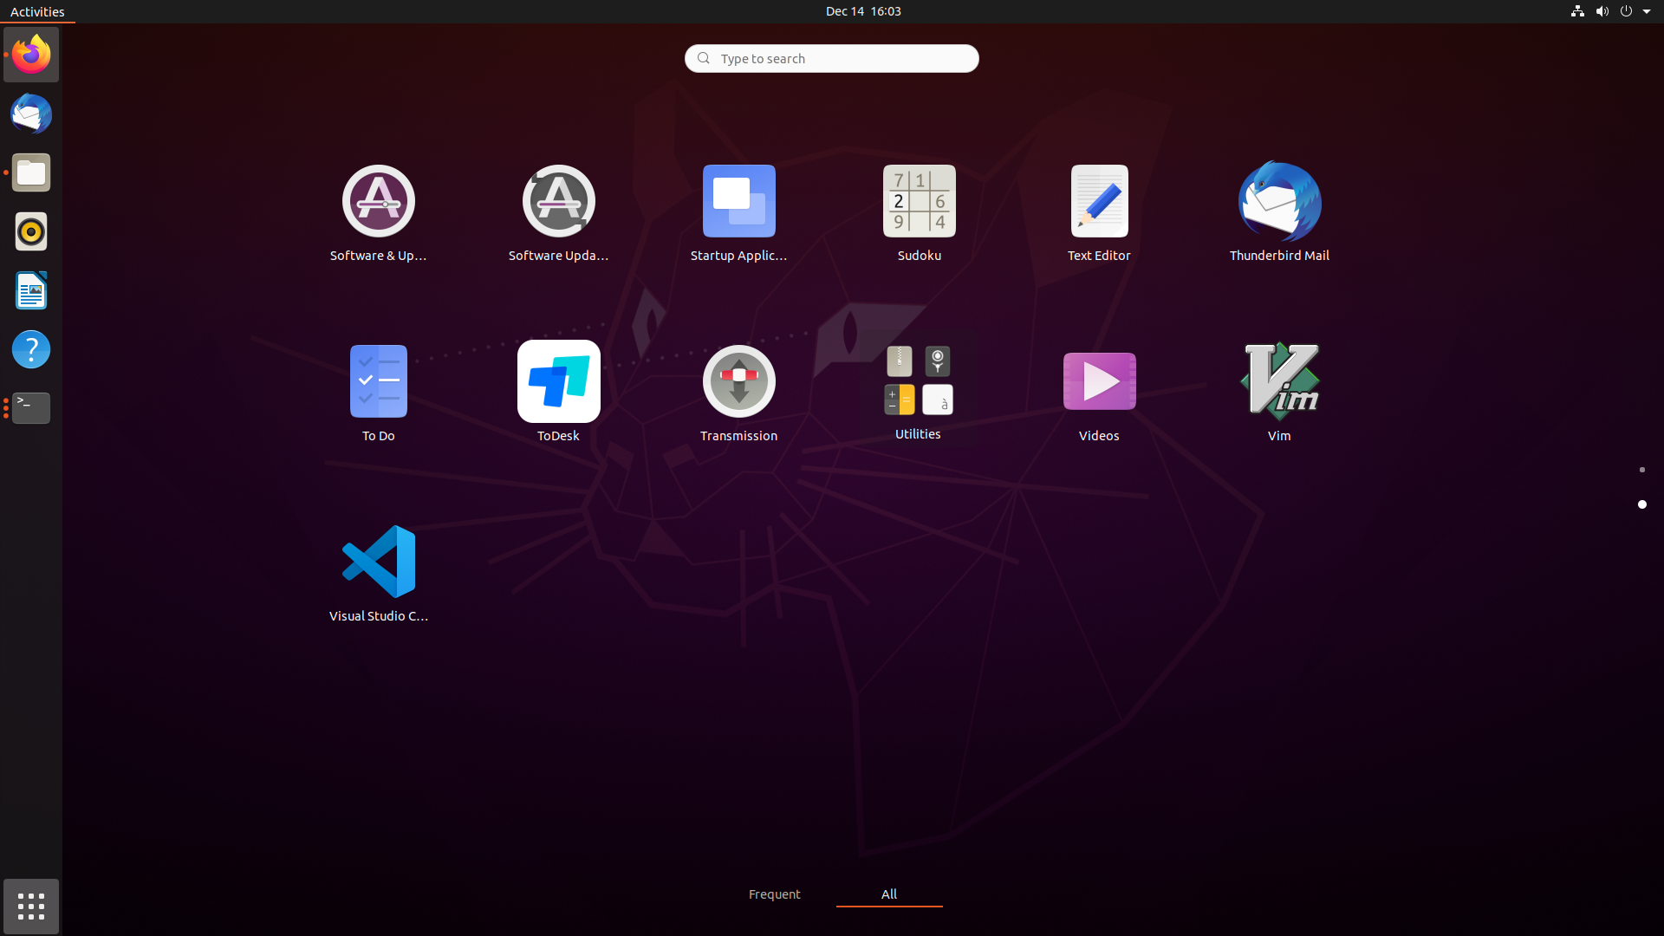This screenshot has height=936, width=1664.
Task: Open Transmission torrent client
Action: click(738, 393)
